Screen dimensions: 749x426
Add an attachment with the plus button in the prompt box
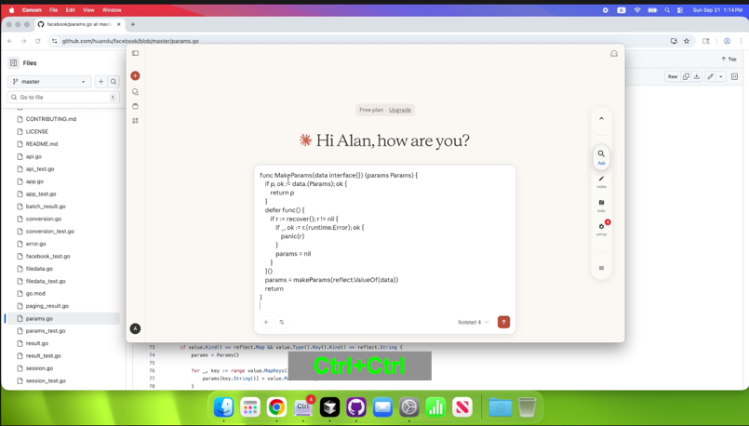266,322
